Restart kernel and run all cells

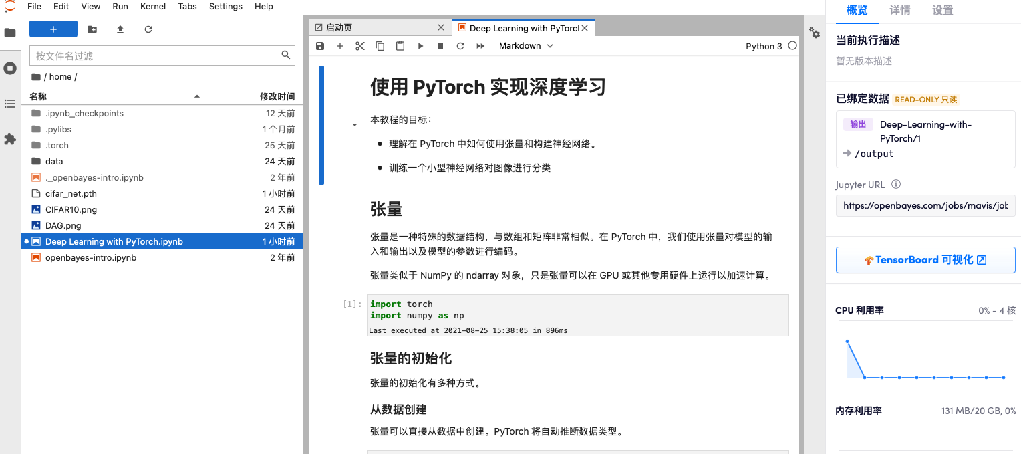point(480,46)
